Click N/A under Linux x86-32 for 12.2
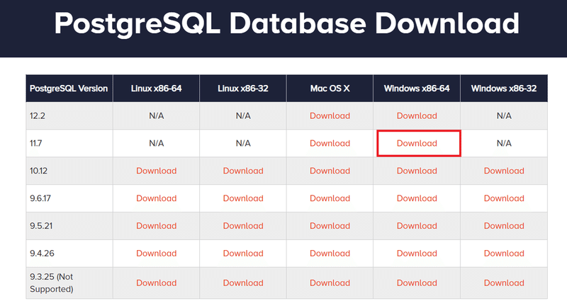The width and height of the screenshot is (567, 301). tap(243, 115)
